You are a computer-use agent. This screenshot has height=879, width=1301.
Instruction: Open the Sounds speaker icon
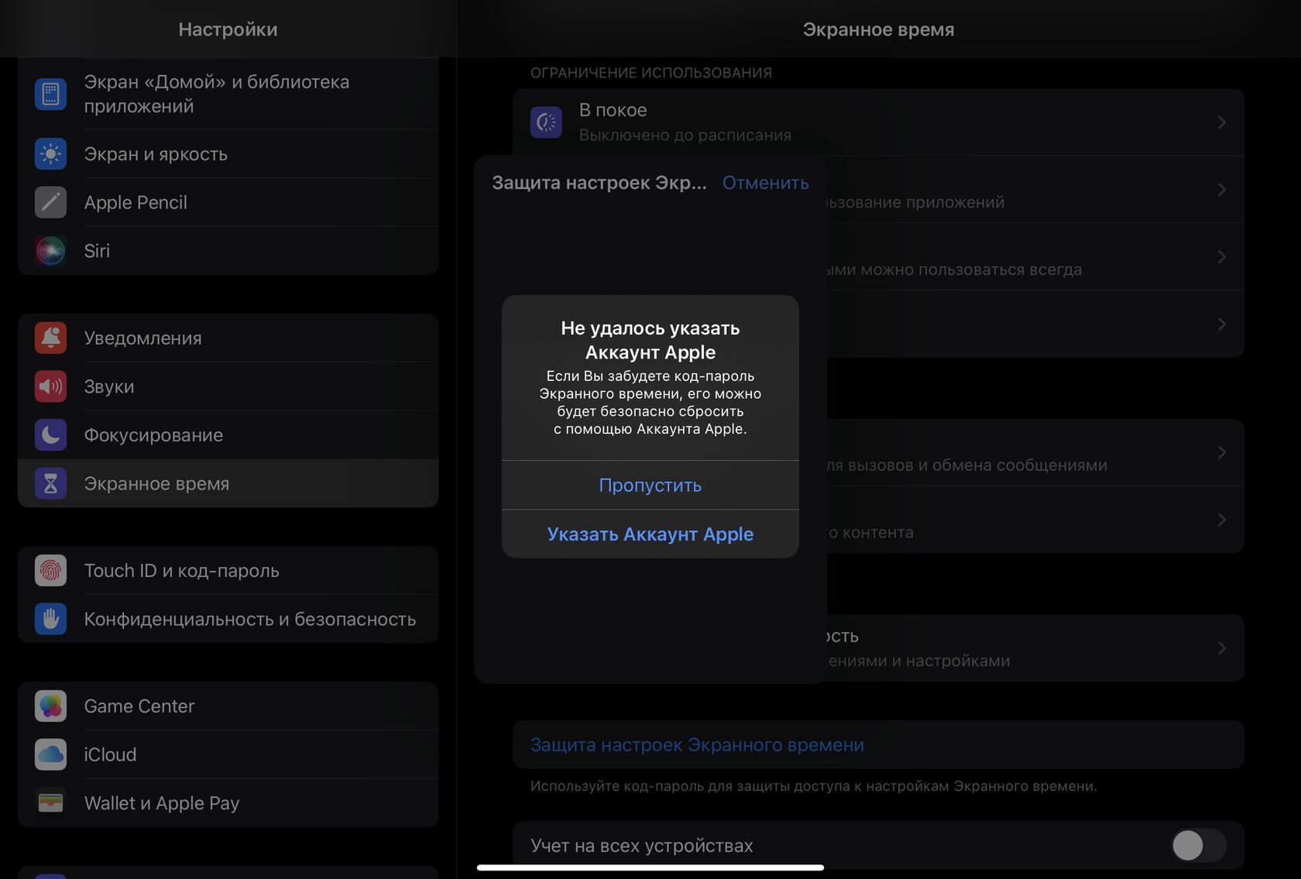coord(50,386)
